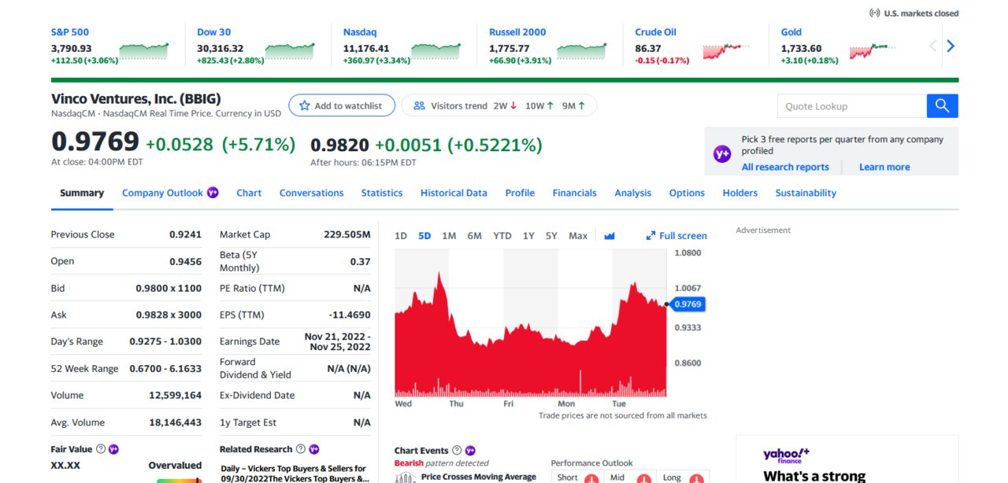
Task: Select the 1D chart range
Action: tap(401, 236)
